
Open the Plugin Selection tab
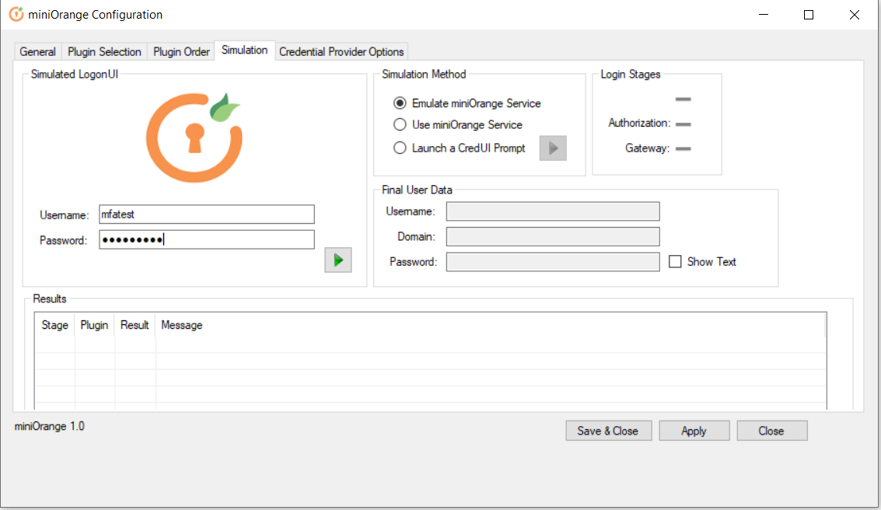click(104, 51)
